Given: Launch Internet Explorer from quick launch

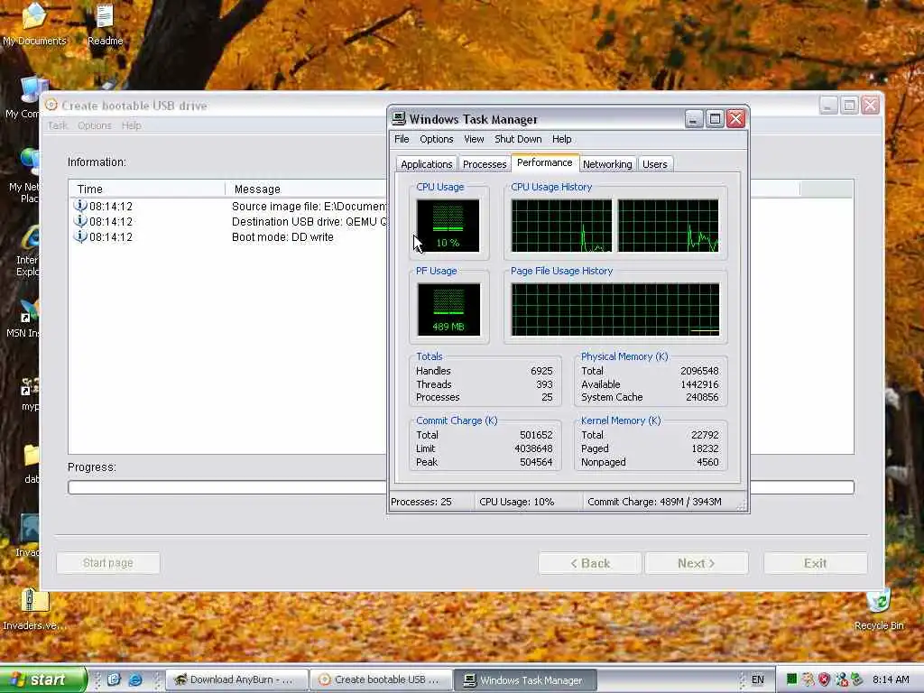Looking at the screenshot, I should (x=135, y=679).
